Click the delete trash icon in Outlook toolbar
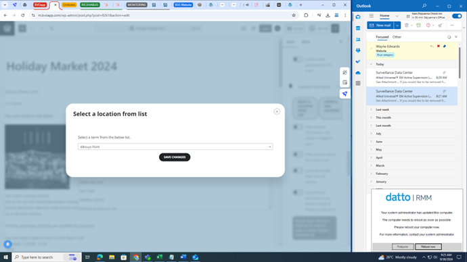This screenshot has width=467, height=262. 407,25
